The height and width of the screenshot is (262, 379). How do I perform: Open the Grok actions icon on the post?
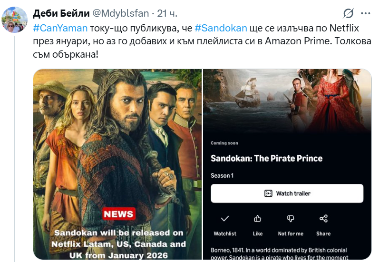(x=348, y=13)
